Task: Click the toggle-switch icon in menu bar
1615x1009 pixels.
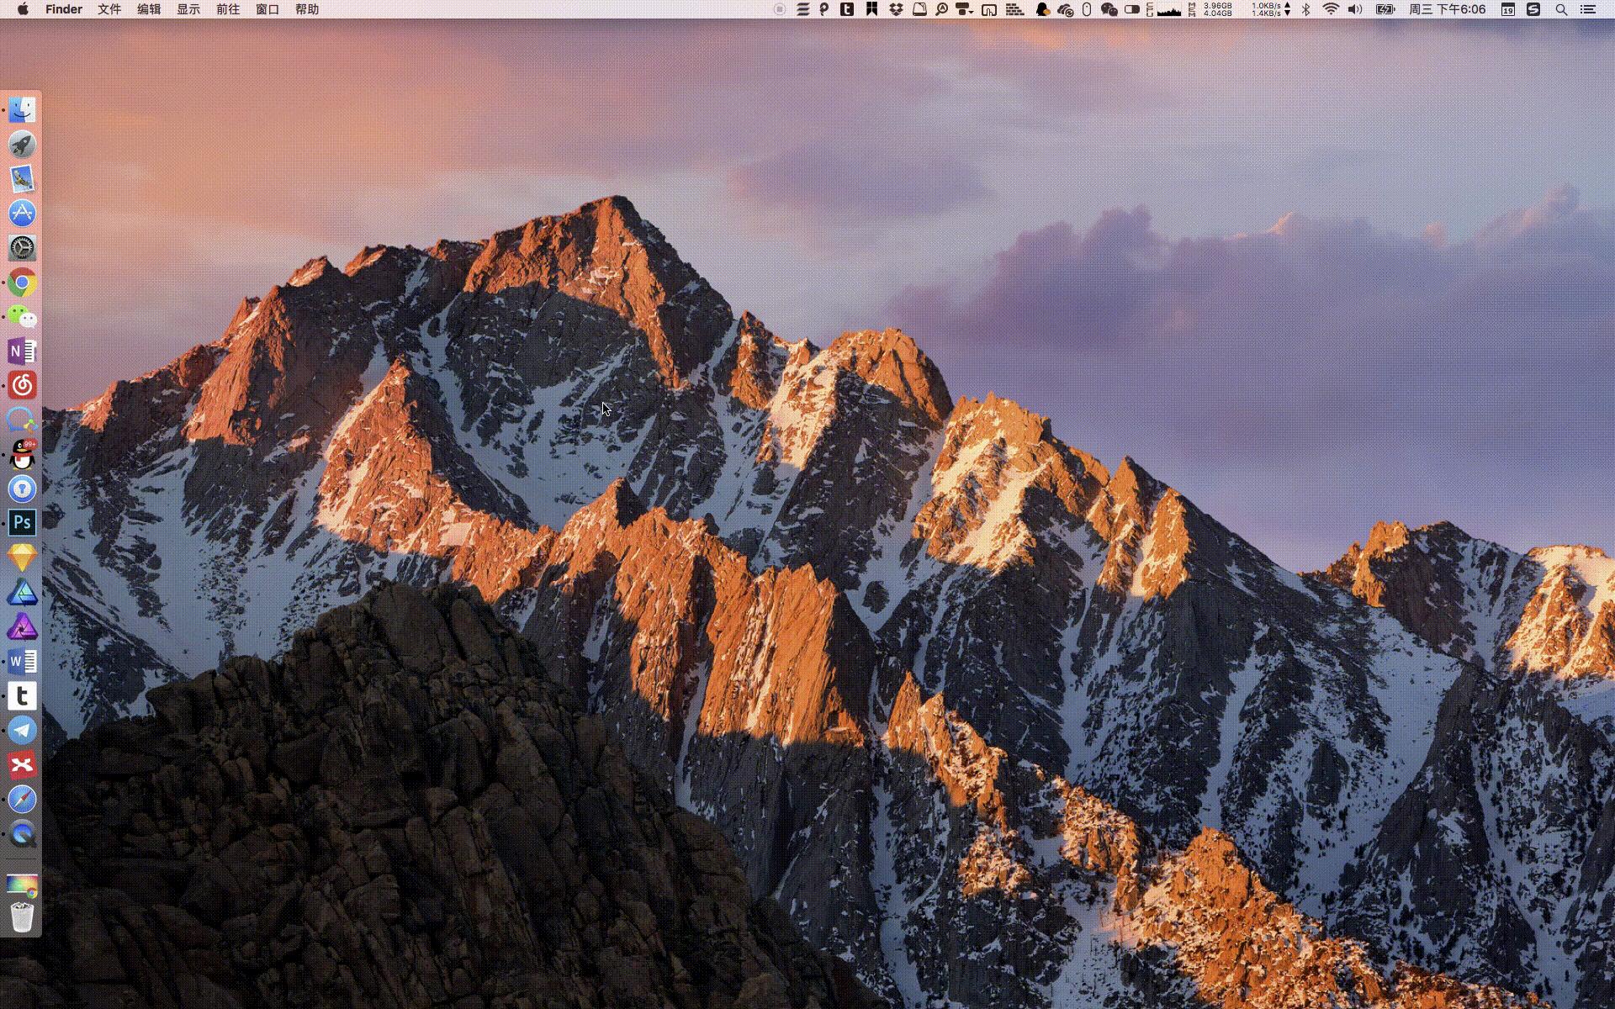Action: tap(1132, 9)
